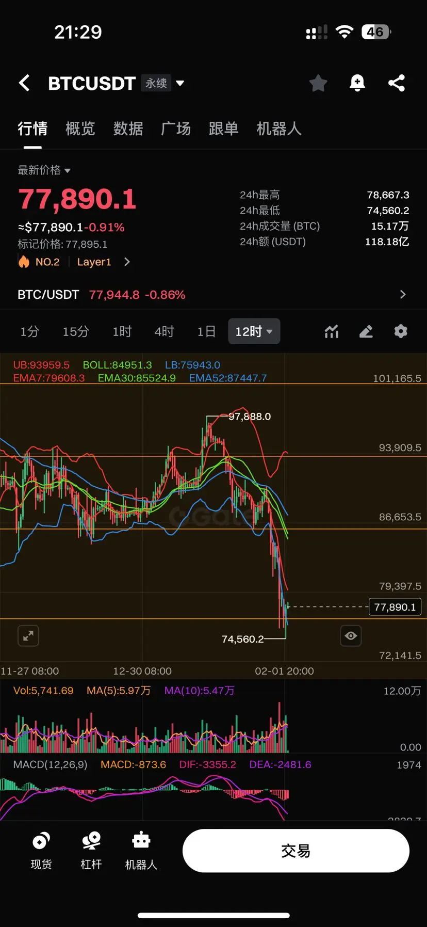Tap the 97,888.0 chart high marker
This screenshot has height=927, width=427.
[250, 417]
